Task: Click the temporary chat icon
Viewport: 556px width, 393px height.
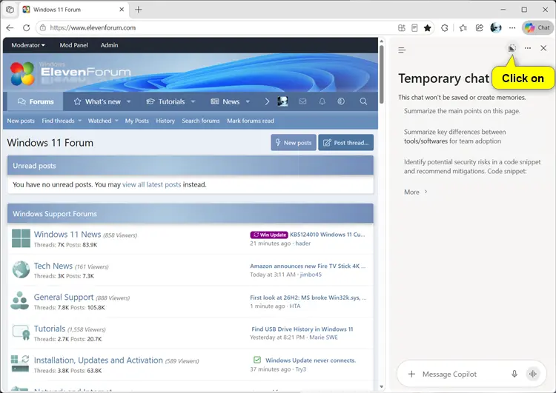Action: (x=512, y=48)
